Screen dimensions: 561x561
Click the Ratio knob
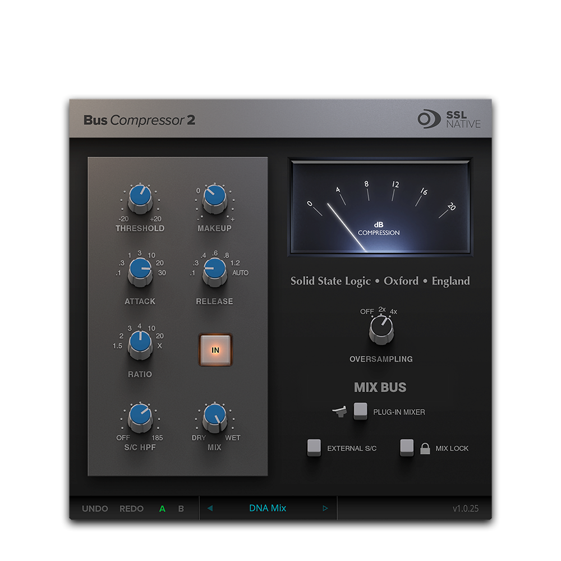(x=140, y=344)
